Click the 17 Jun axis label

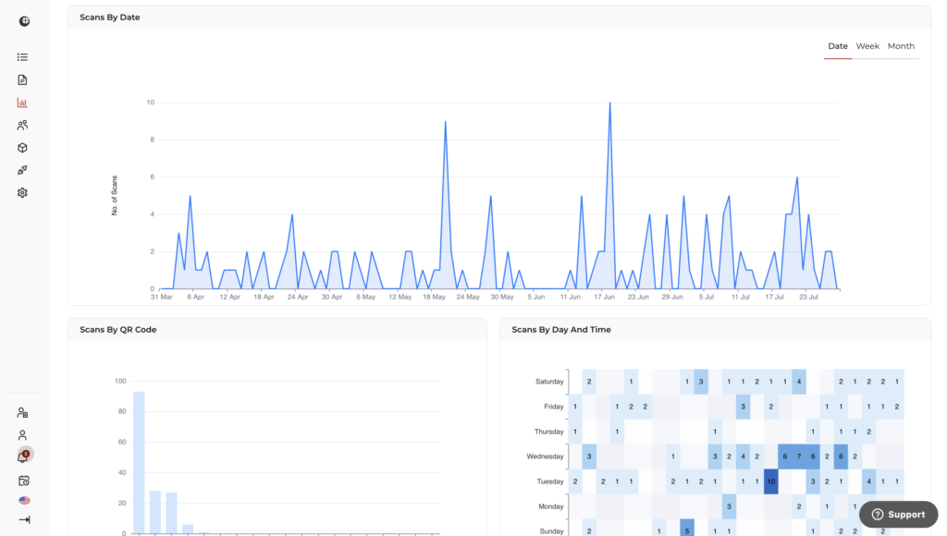pyautogui.click(x=604, y=297)
